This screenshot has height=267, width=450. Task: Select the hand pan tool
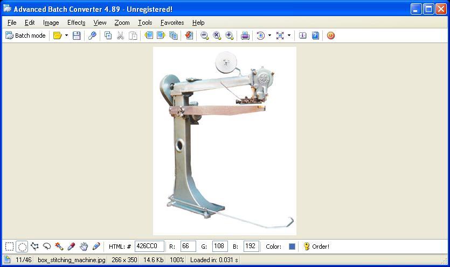pos(84,247)
